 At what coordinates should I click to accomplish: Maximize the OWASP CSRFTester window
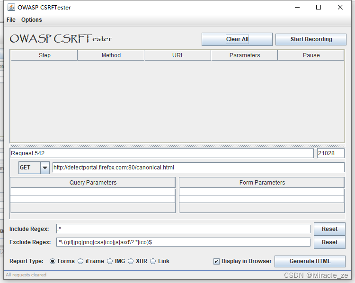coord(319,7)
